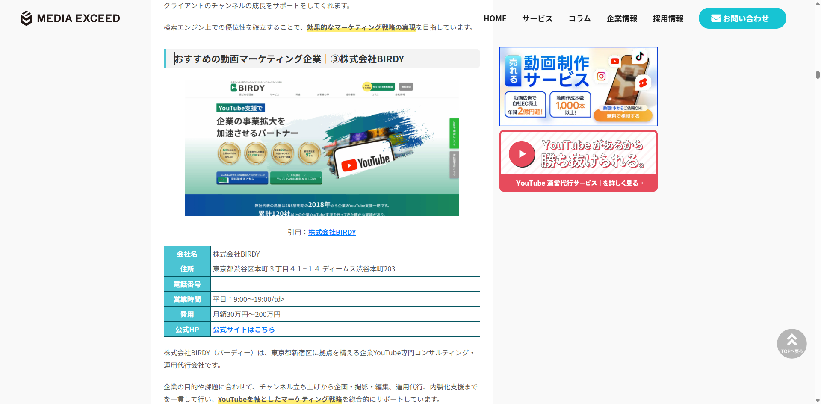The height and width of the screenshot is (404, 821).
Task: Go to the コラム page
Action: pyautogui.click(x=579, y=18)
